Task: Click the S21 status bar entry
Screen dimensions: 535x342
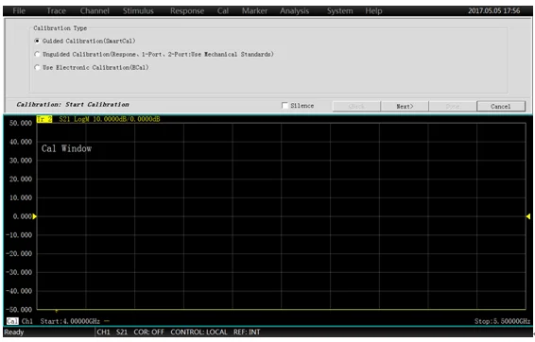Action: tap(122, 333)
